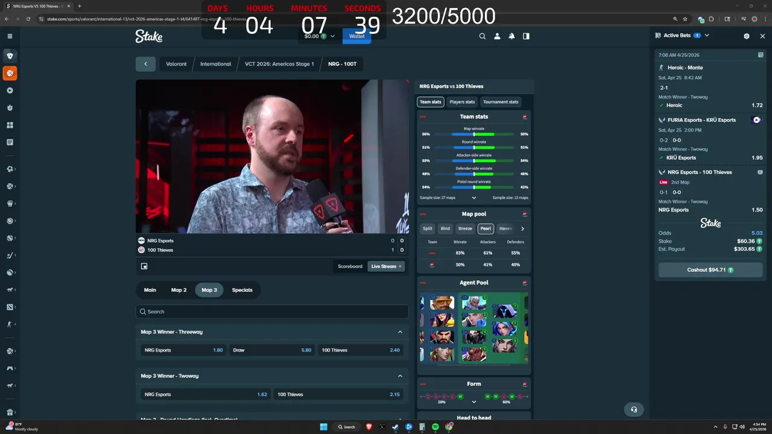Bet 100 Thieves at 2.15 twoway
772x434 pixels.
pyautogui.click(x=338, y=394)
